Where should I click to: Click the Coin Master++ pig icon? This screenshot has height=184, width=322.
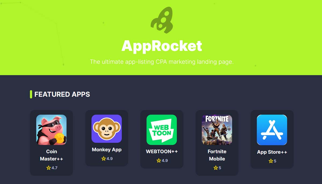pos(51,130)
